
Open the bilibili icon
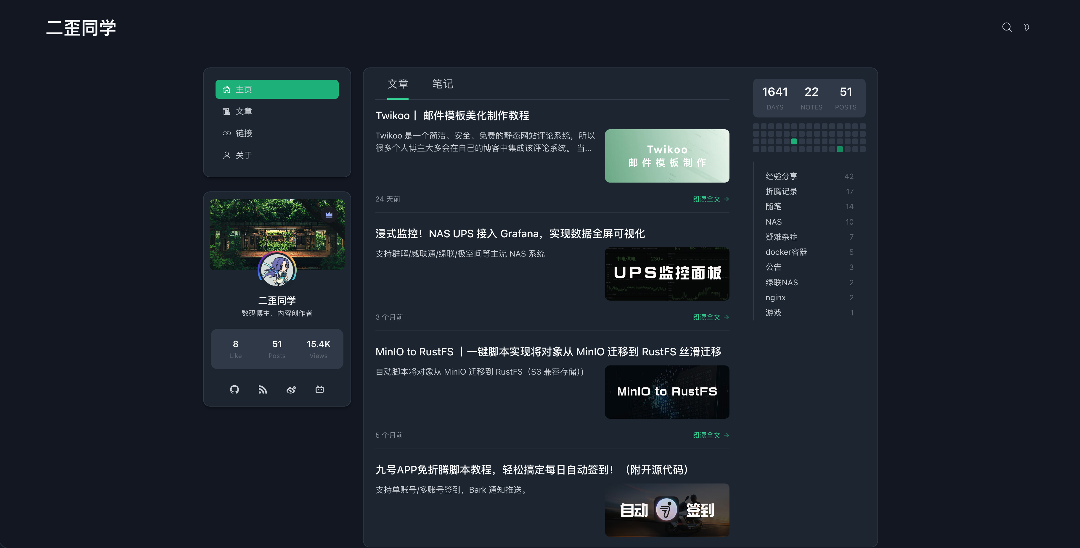pos(319,390)
